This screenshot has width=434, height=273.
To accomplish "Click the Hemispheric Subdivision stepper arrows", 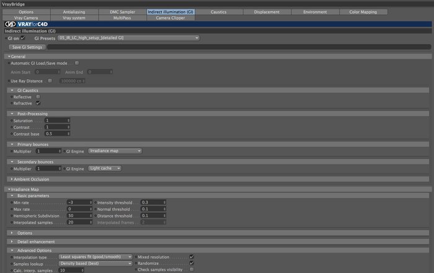I will click(91, 215).
